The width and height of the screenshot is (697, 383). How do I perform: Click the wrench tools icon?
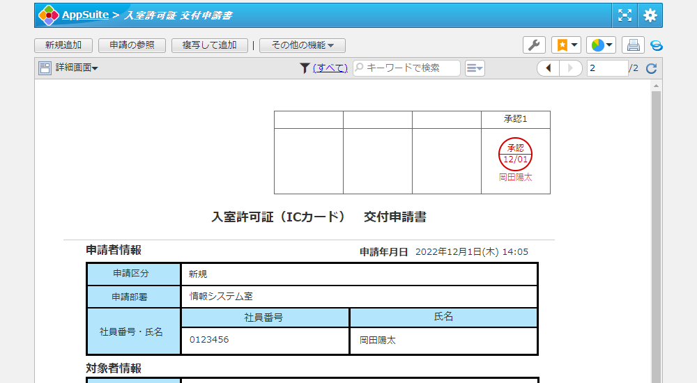pos(534,45)
